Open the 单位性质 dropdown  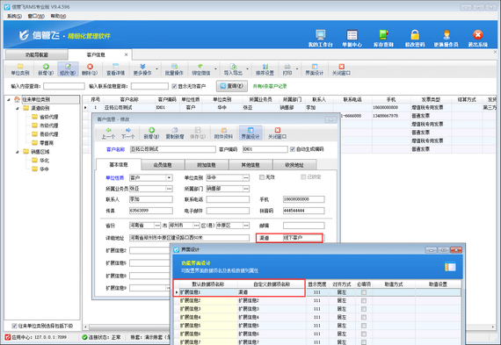(x=169, y=177)
